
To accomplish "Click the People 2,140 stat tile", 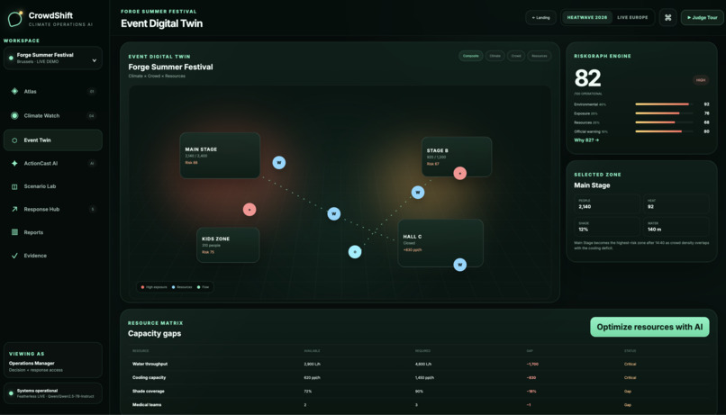I will (607, 204).
